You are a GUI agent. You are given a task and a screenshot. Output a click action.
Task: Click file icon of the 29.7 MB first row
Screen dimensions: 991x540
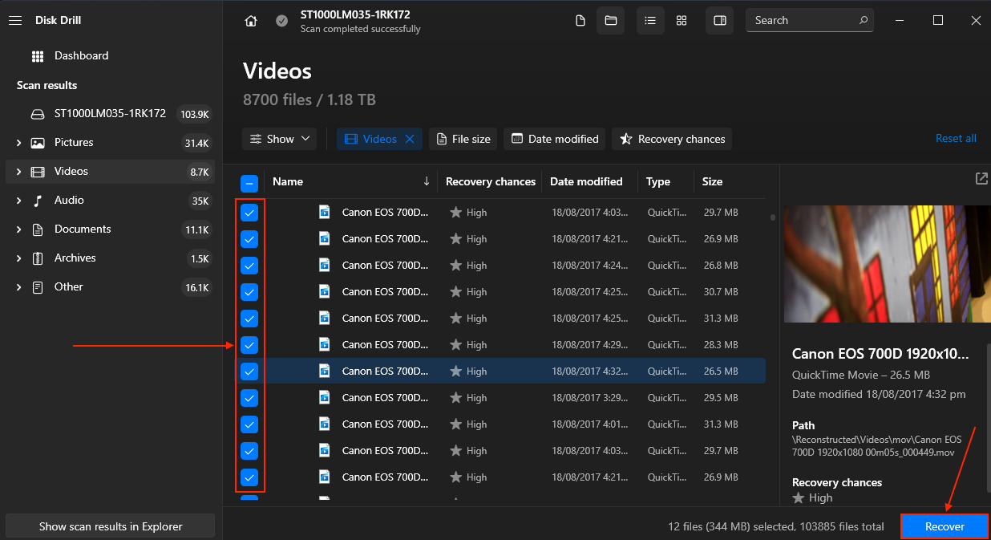(x=324, y=212)
